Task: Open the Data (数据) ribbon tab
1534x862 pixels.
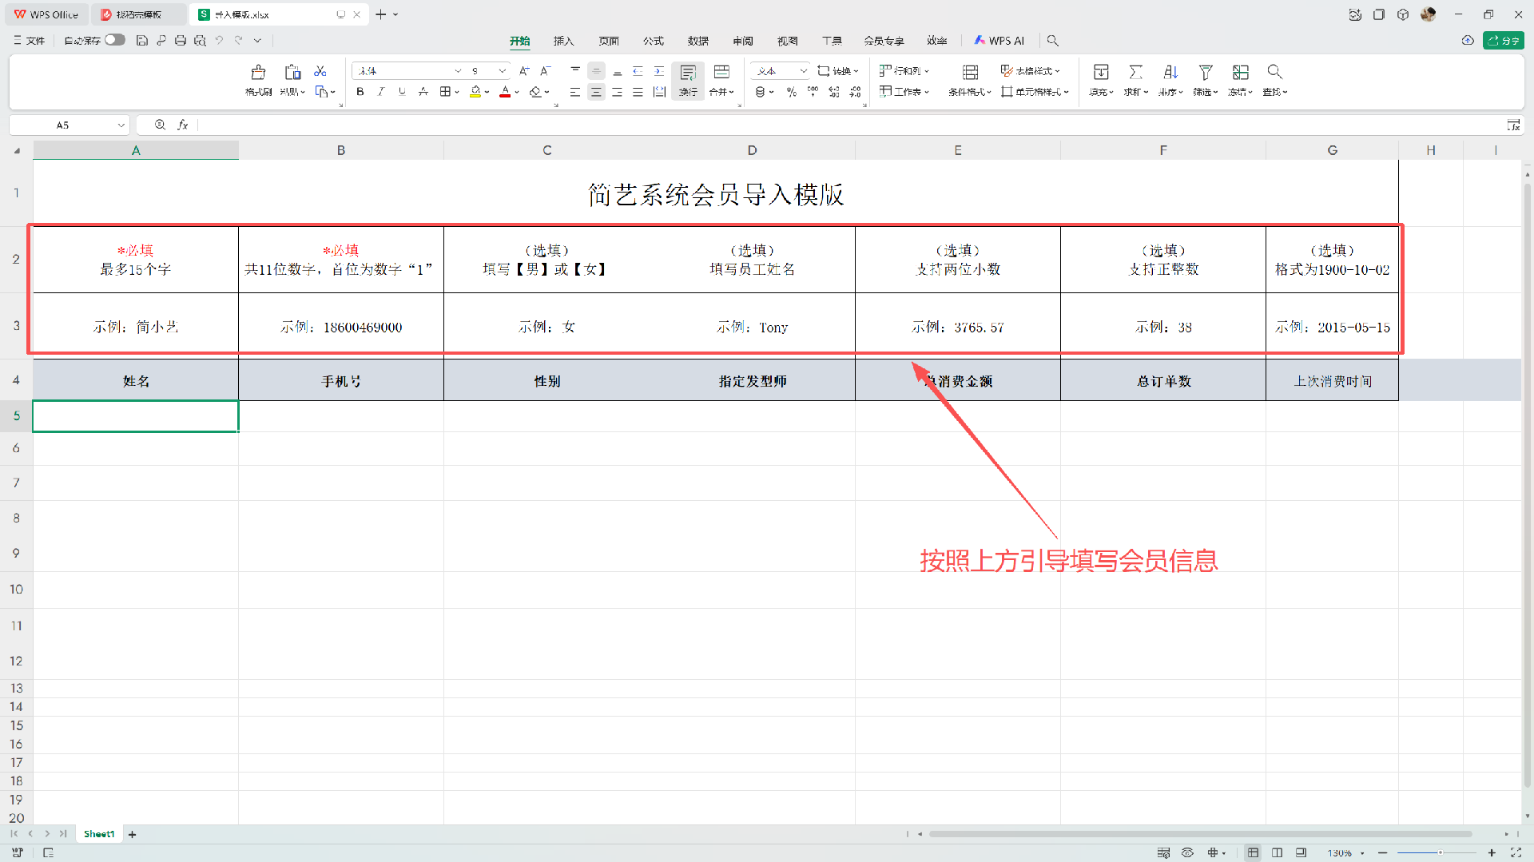Action: point(697,41)
